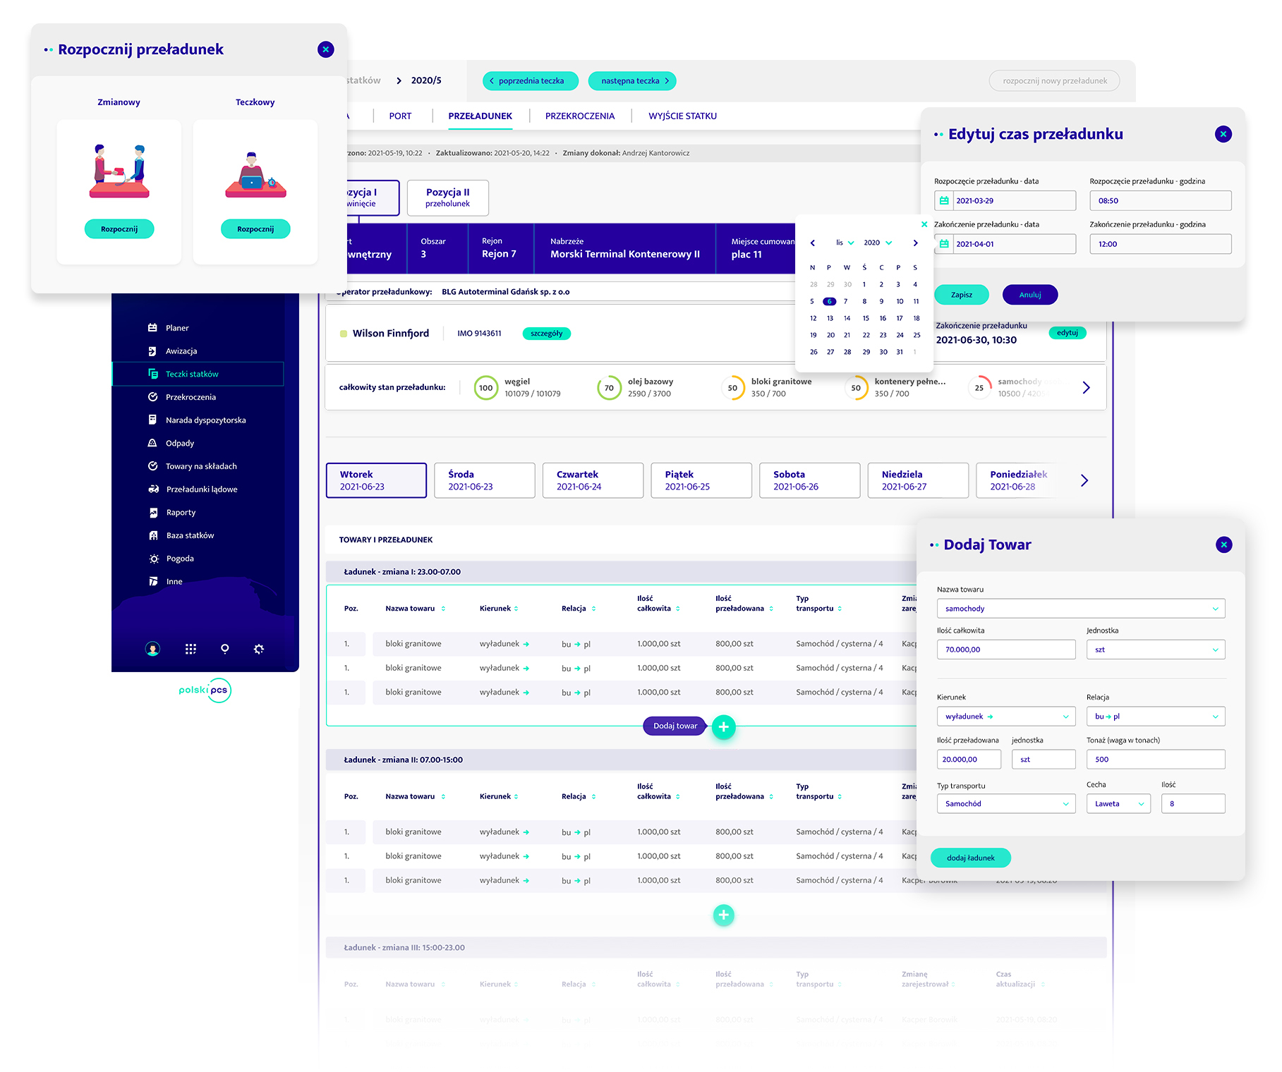This screenshot has height=1072, width=1282.
Task: Open apps grid icon in sidebar footer
Action: [191, 649]
